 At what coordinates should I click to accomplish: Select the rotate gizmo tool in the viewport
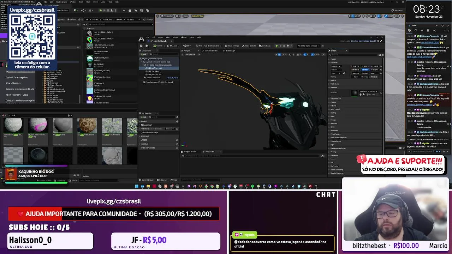point(282,54)
